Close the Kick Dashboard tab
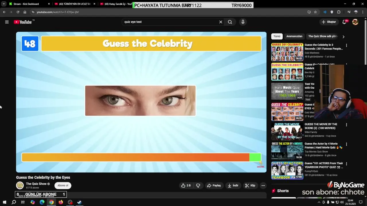This screenshot has height=206, width=367. pyautogui.click(x=49, y=4)
